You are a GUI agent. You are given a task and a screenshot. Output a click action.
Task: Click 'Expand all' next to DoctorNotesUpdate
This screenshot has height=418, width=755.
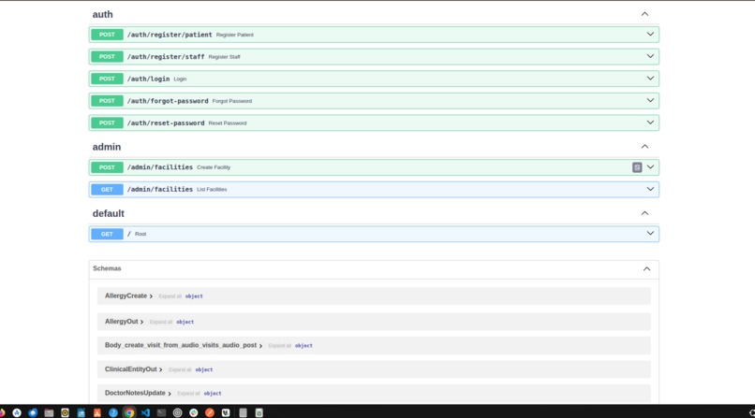click(x=188, y=394)
